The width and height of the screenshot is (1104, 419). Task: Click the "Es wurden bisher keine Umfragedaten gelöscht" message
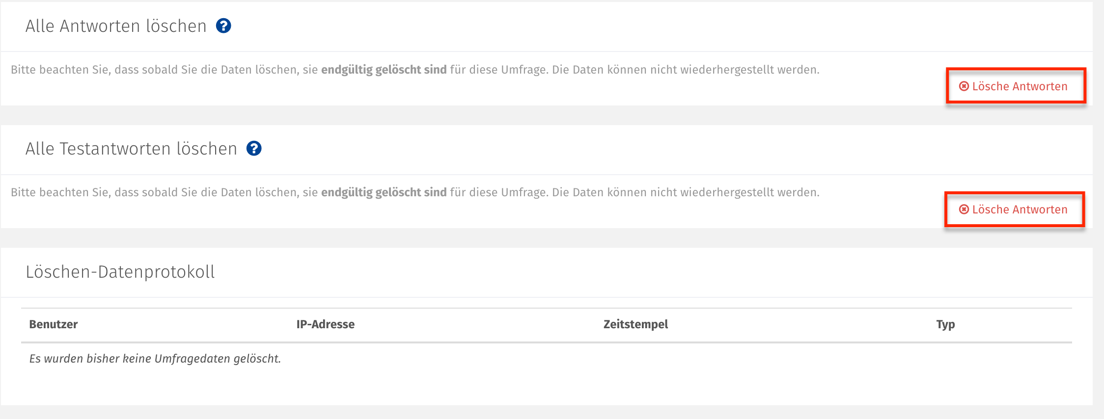click(155, 358)
